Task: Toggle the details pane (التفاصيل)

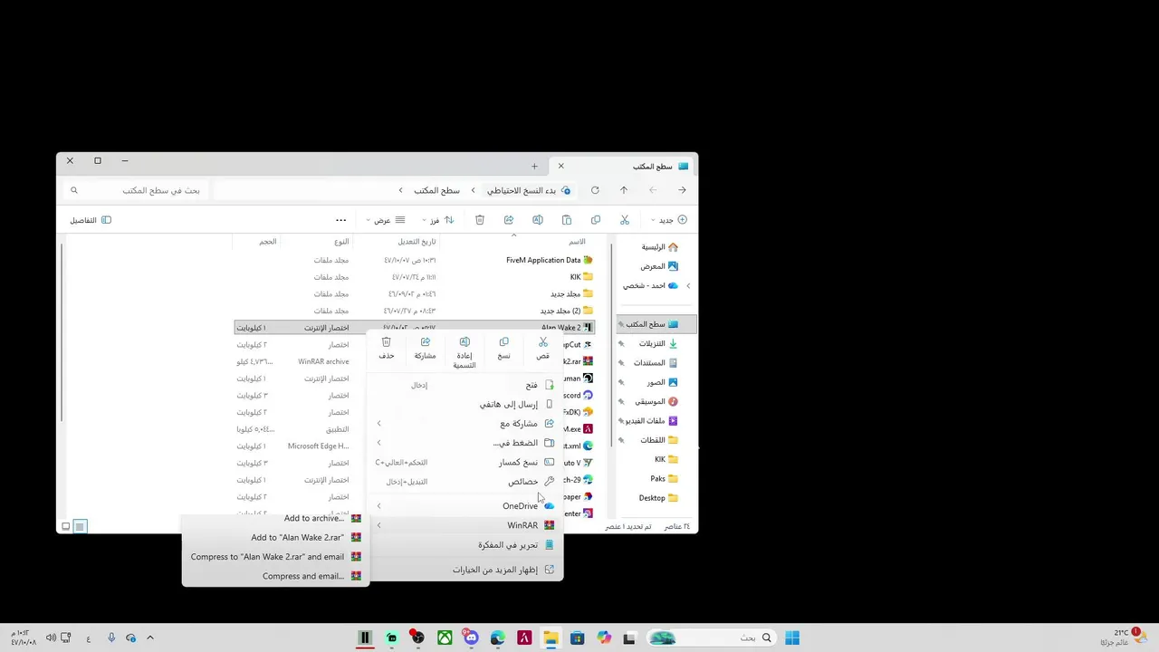Action: pos(91,220)
